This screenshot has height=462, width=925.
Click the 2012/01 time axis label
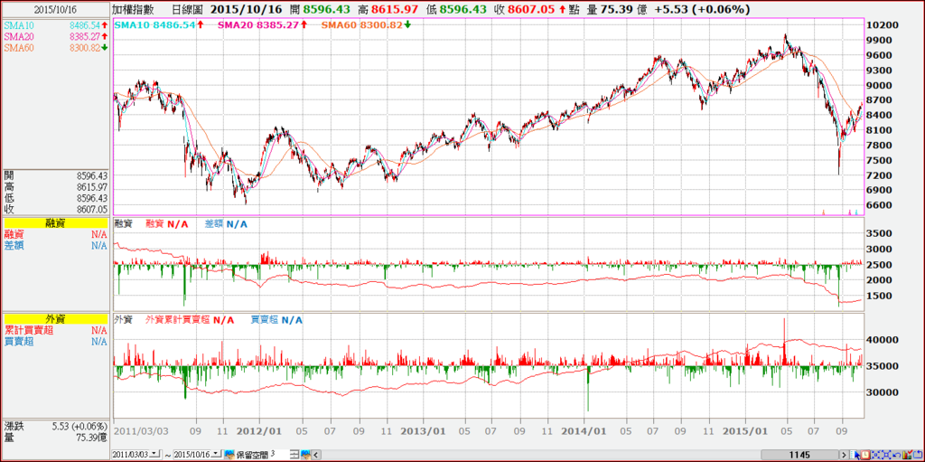(x=260, y=430)
